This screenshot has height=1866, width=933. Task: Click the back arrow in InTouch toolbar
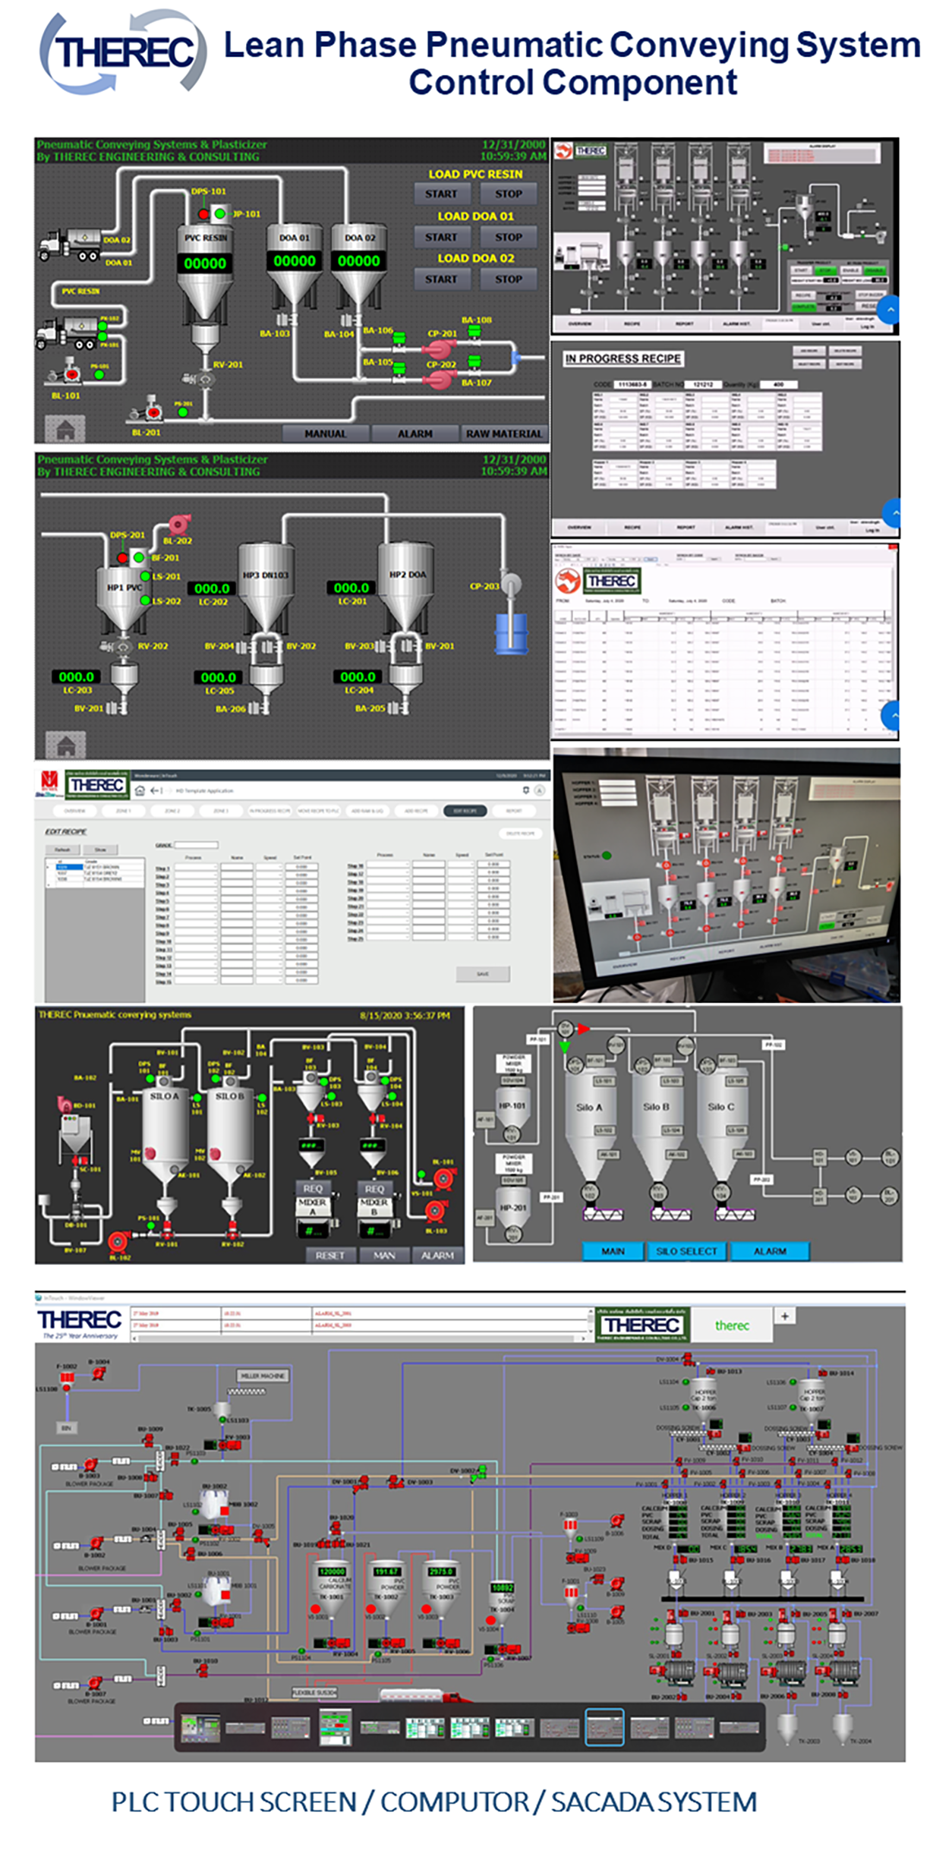[155, 790]
